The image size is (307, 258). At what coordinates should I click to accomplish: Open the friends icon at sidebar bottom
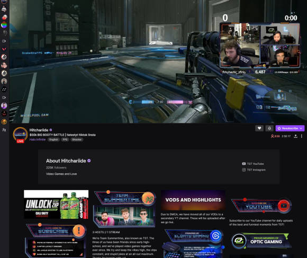4,130
